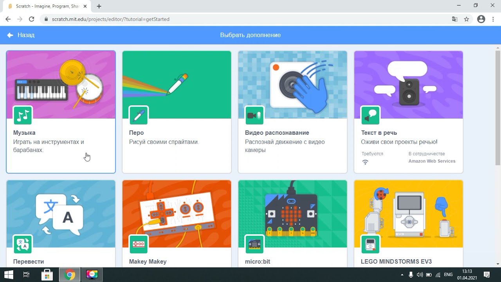The height and width of the screenshot is (282, 501).
Task: Click the Google Translate page icon
Action: pos(455,19)
